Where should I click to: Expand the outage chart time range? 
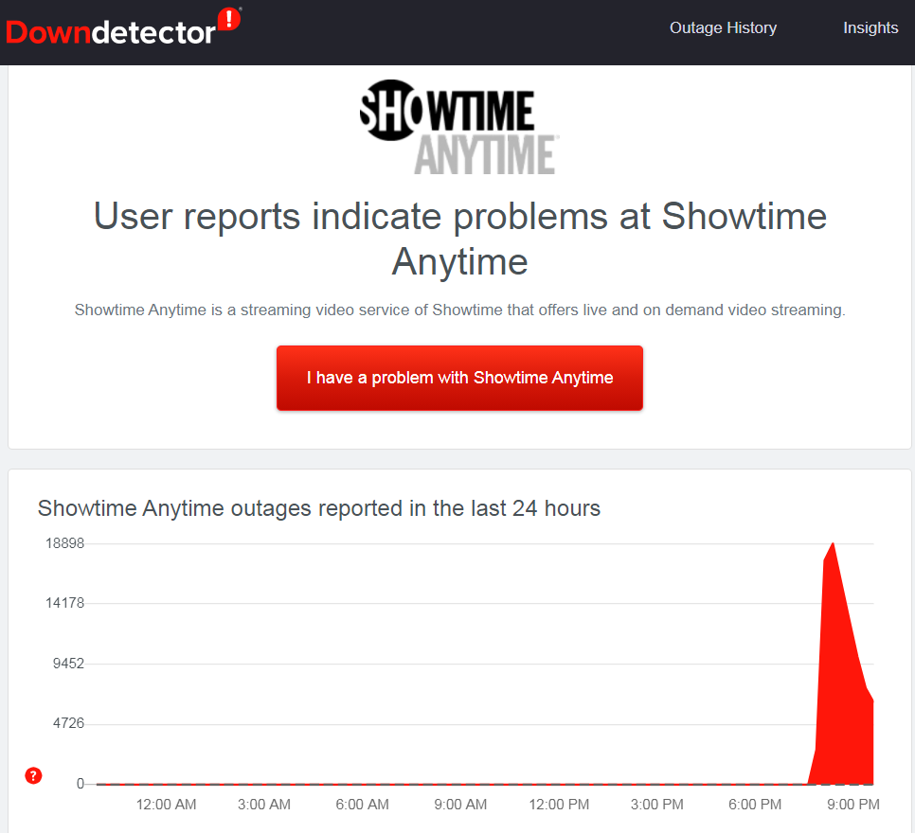click(x=474, y=805)
